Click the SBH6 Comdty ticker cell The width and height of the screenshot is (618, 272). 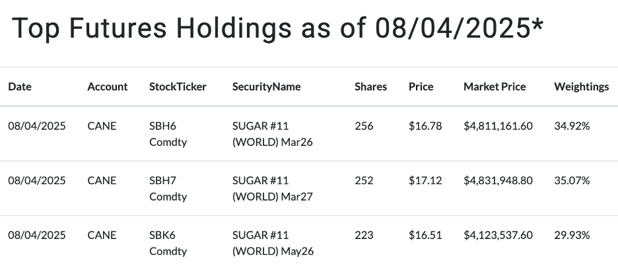pyautogui.click(x=168, y=133)
